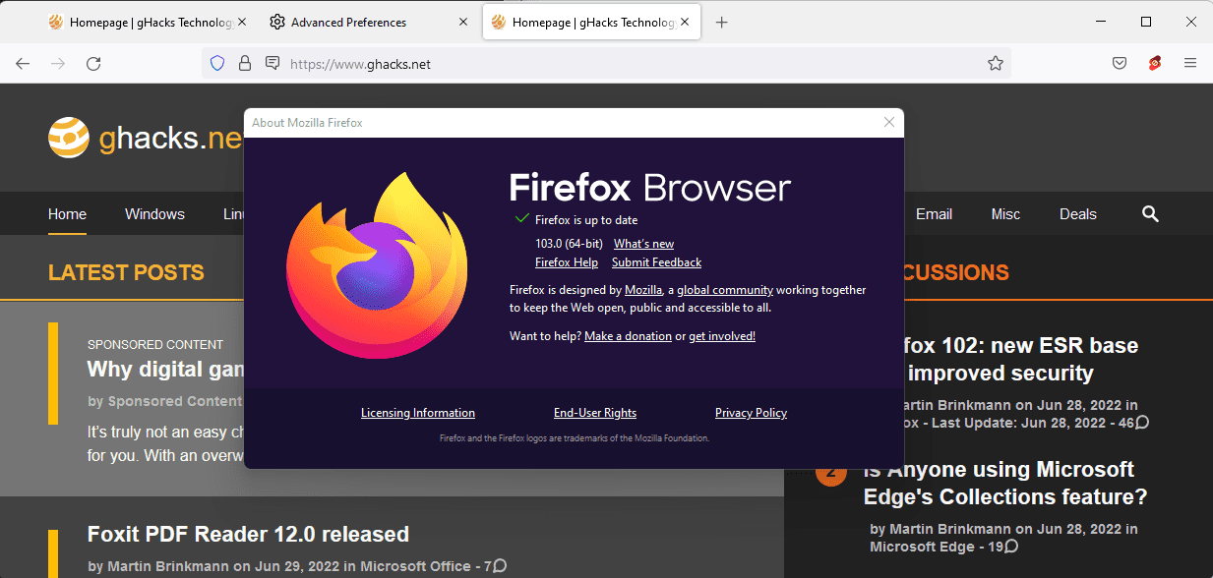Open the Firefox application menu
The image size is (1213, 578).
pos(1190,62)
